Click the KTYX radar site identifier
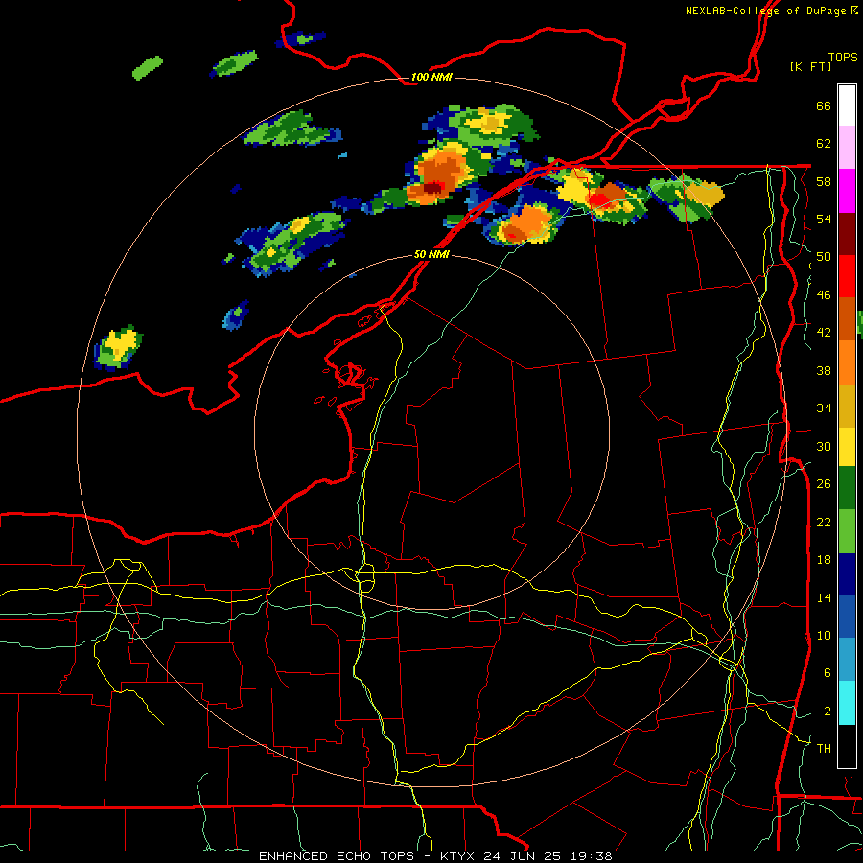863x863 pixels. coord(459,856)
